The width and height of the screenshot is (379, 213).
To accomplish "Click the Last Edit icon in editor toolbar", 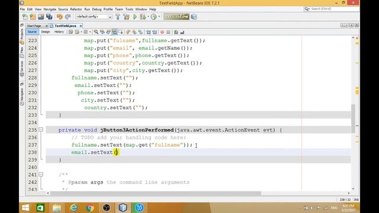I will [70, 32].
